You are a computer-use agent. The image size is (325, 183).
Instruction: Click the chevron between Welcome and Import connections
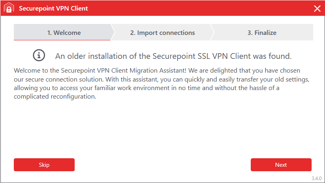(x=113, y=32)
